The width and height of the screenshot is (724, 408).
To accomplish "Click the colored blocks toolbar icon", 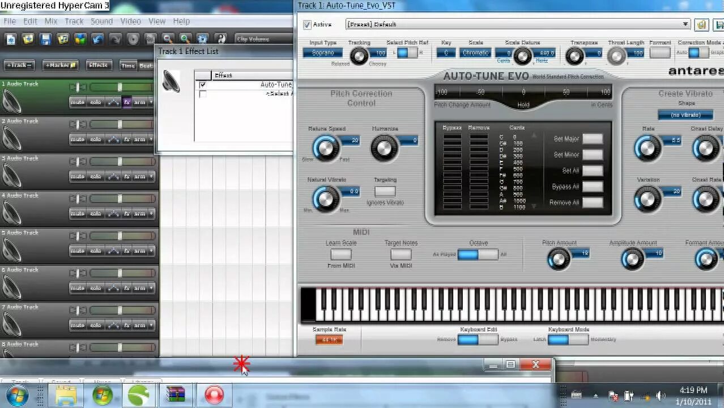I will pos(80,39).
